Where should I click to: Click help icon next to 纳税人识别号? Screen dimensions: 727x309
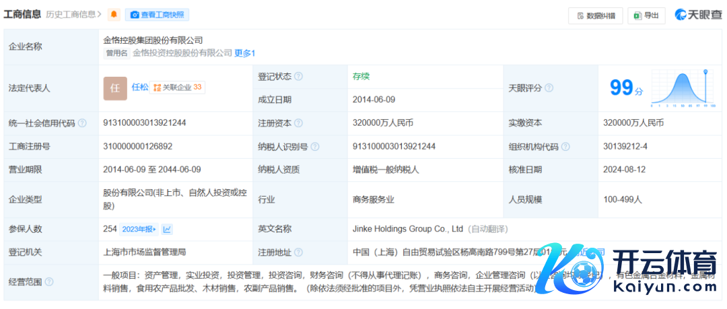coord(315,147)
